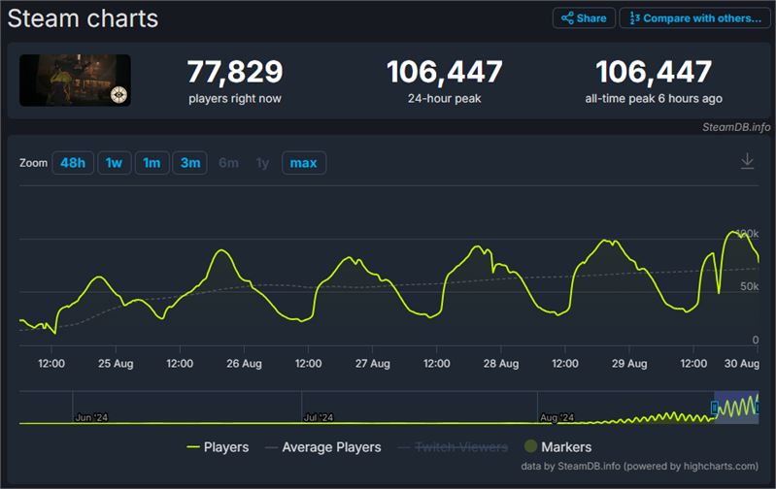Select the 3m zoom range
776x489 pixels.
coord(189,163)
